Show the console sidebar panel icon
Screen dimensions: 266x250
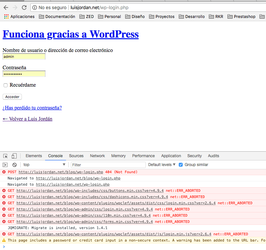pyautogui.click(x=5, y=165)
